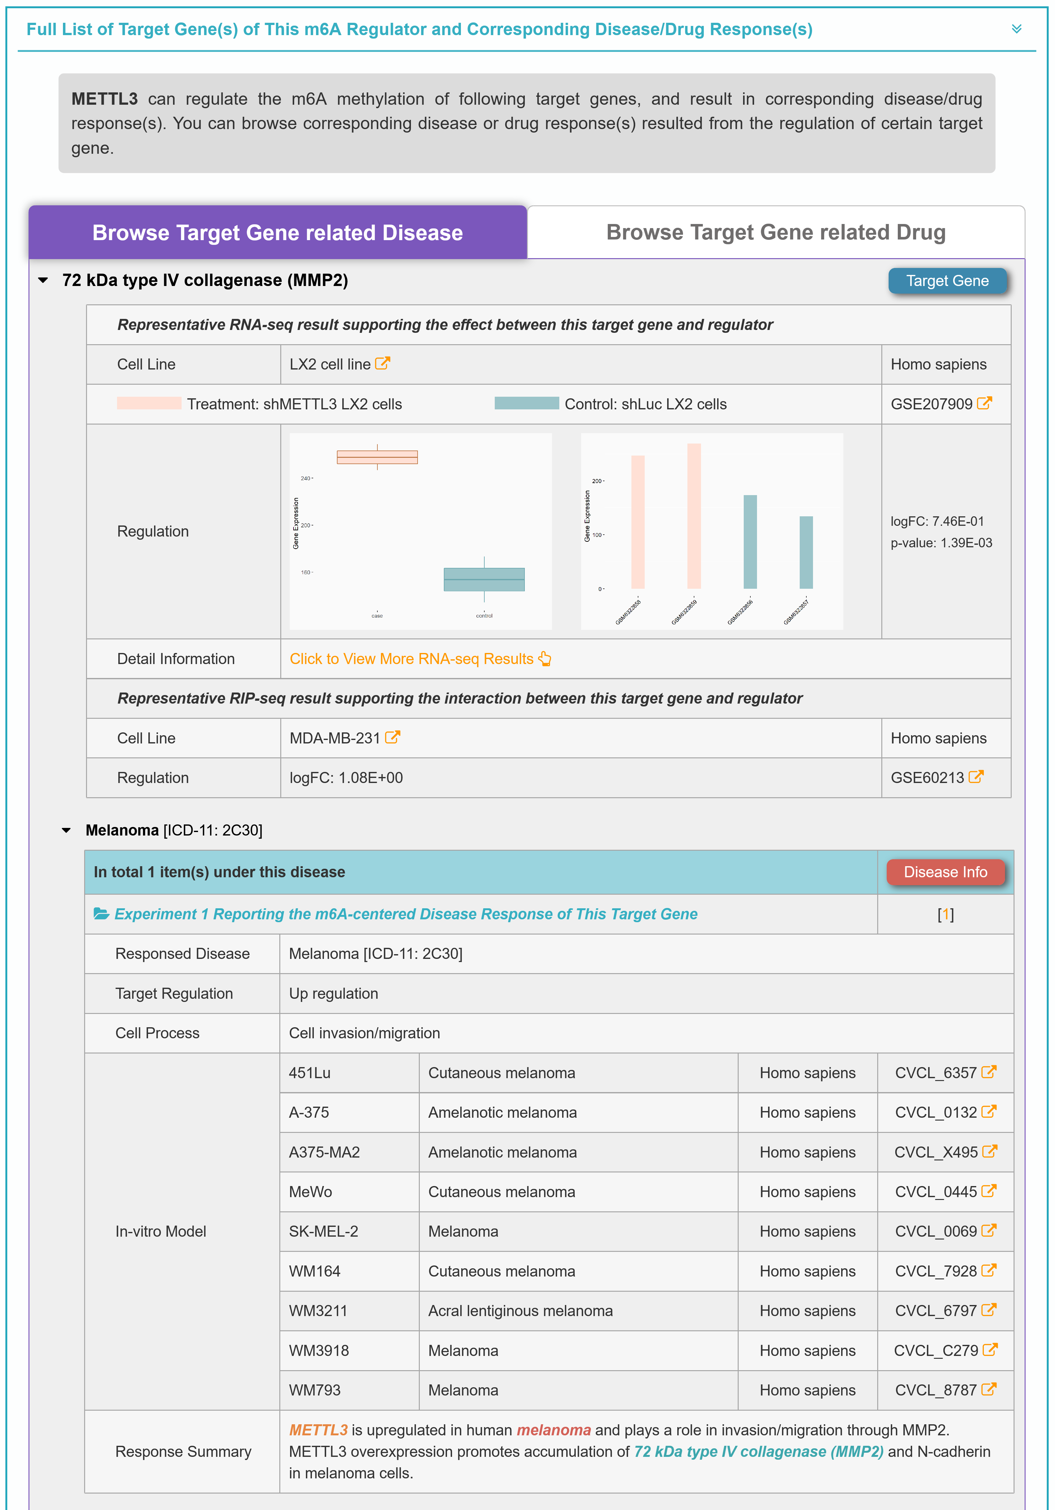Collapse the MMP2 target gene section
The width and height of the screenshot is (1055, 1510).
(x=43, y=280)
